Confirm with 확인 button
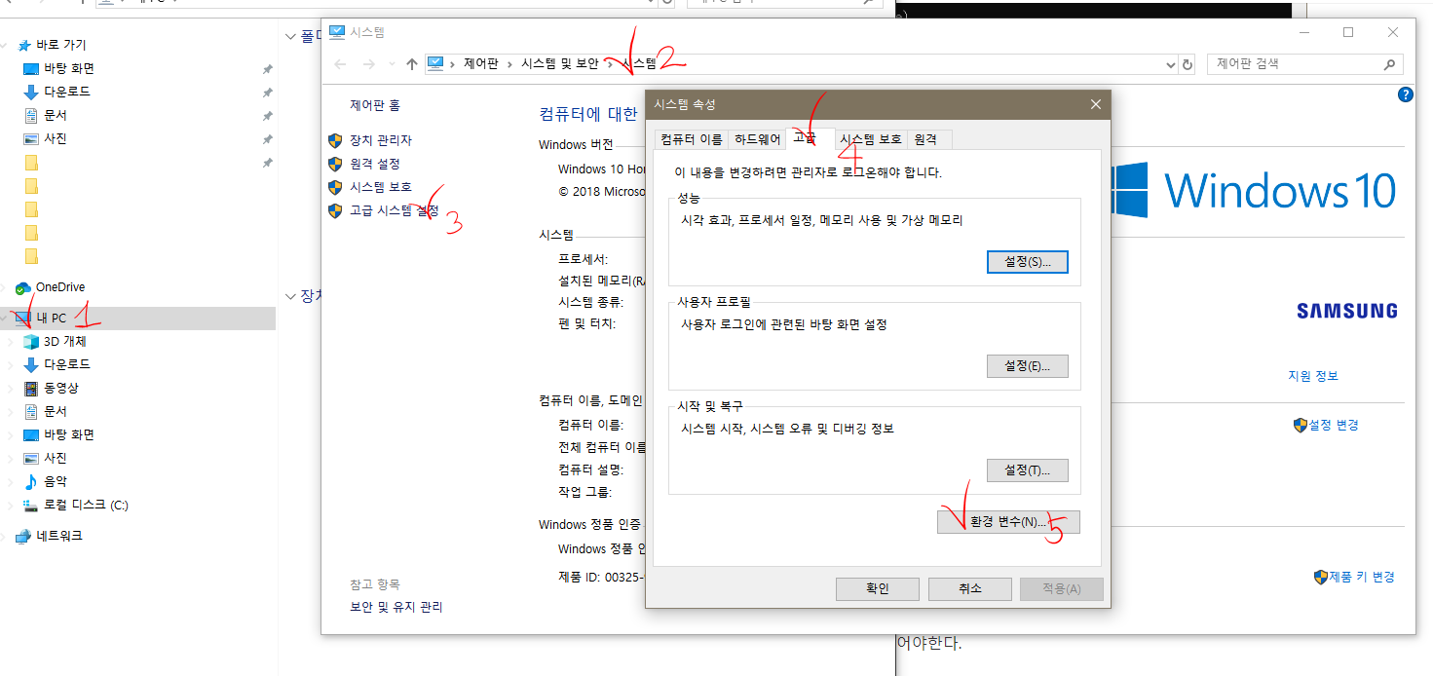1433x676 pixels. pos(878,589)
